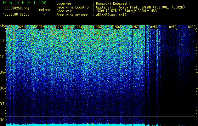Select the 0256 time marker
This screenshot has width=198, height=126.
tap(116, 27)
